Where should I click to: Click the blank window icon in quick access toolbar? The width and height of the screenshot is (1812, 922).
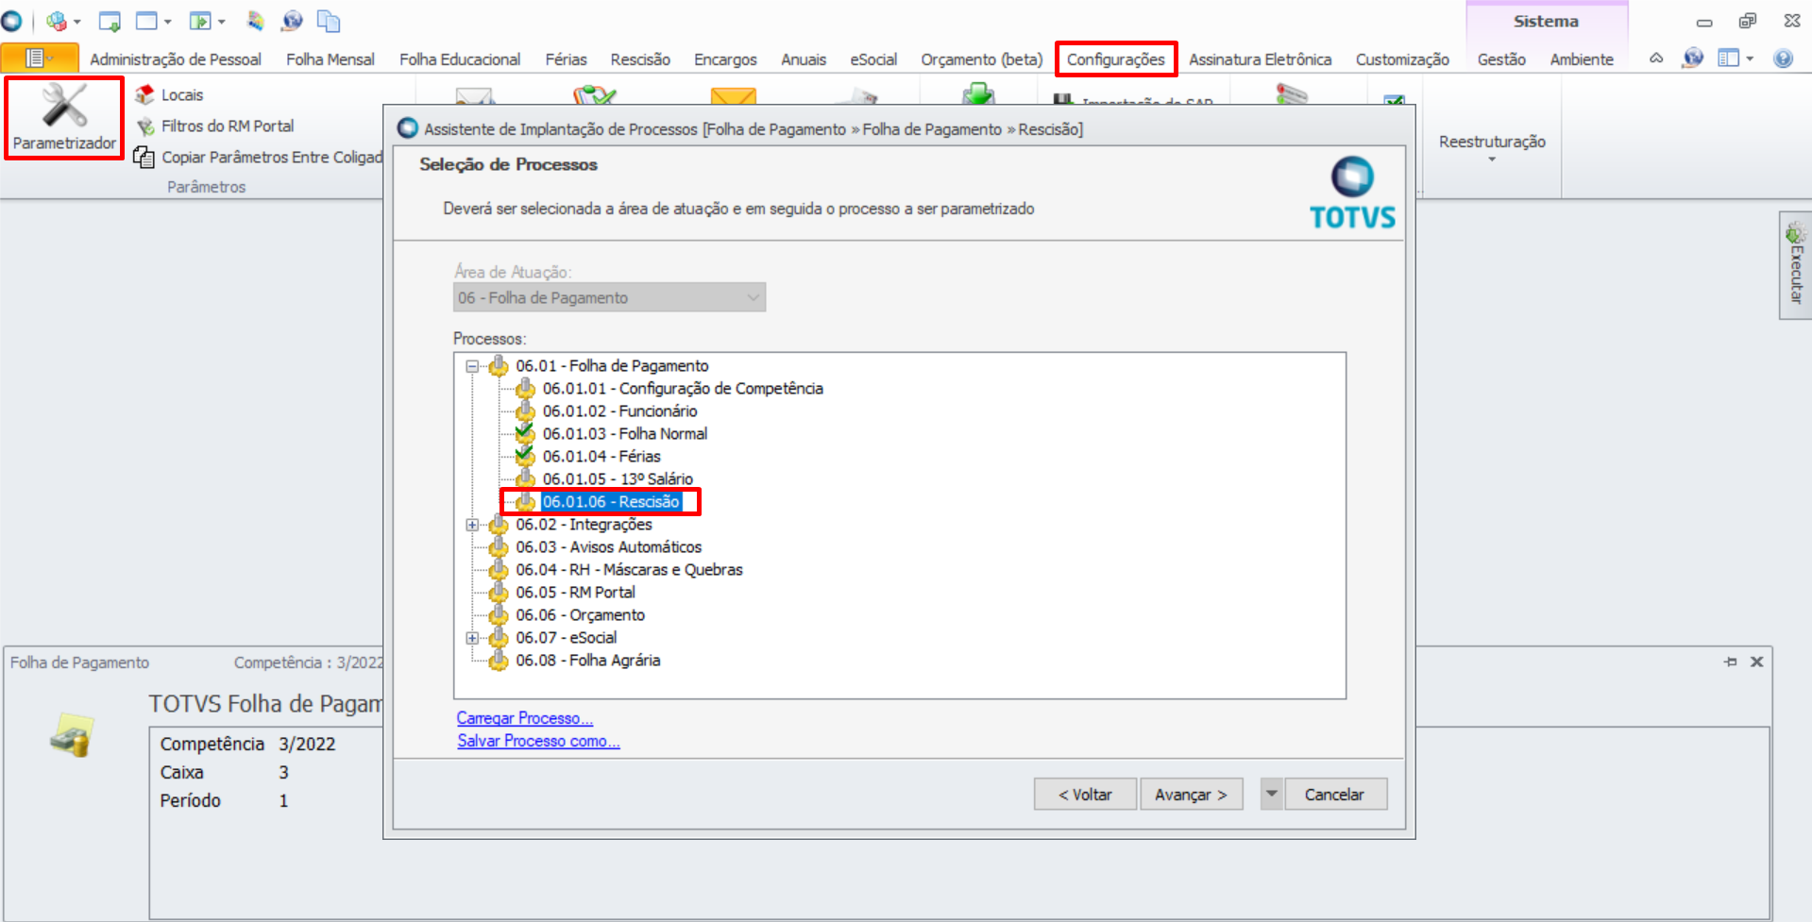pos(146,21)
